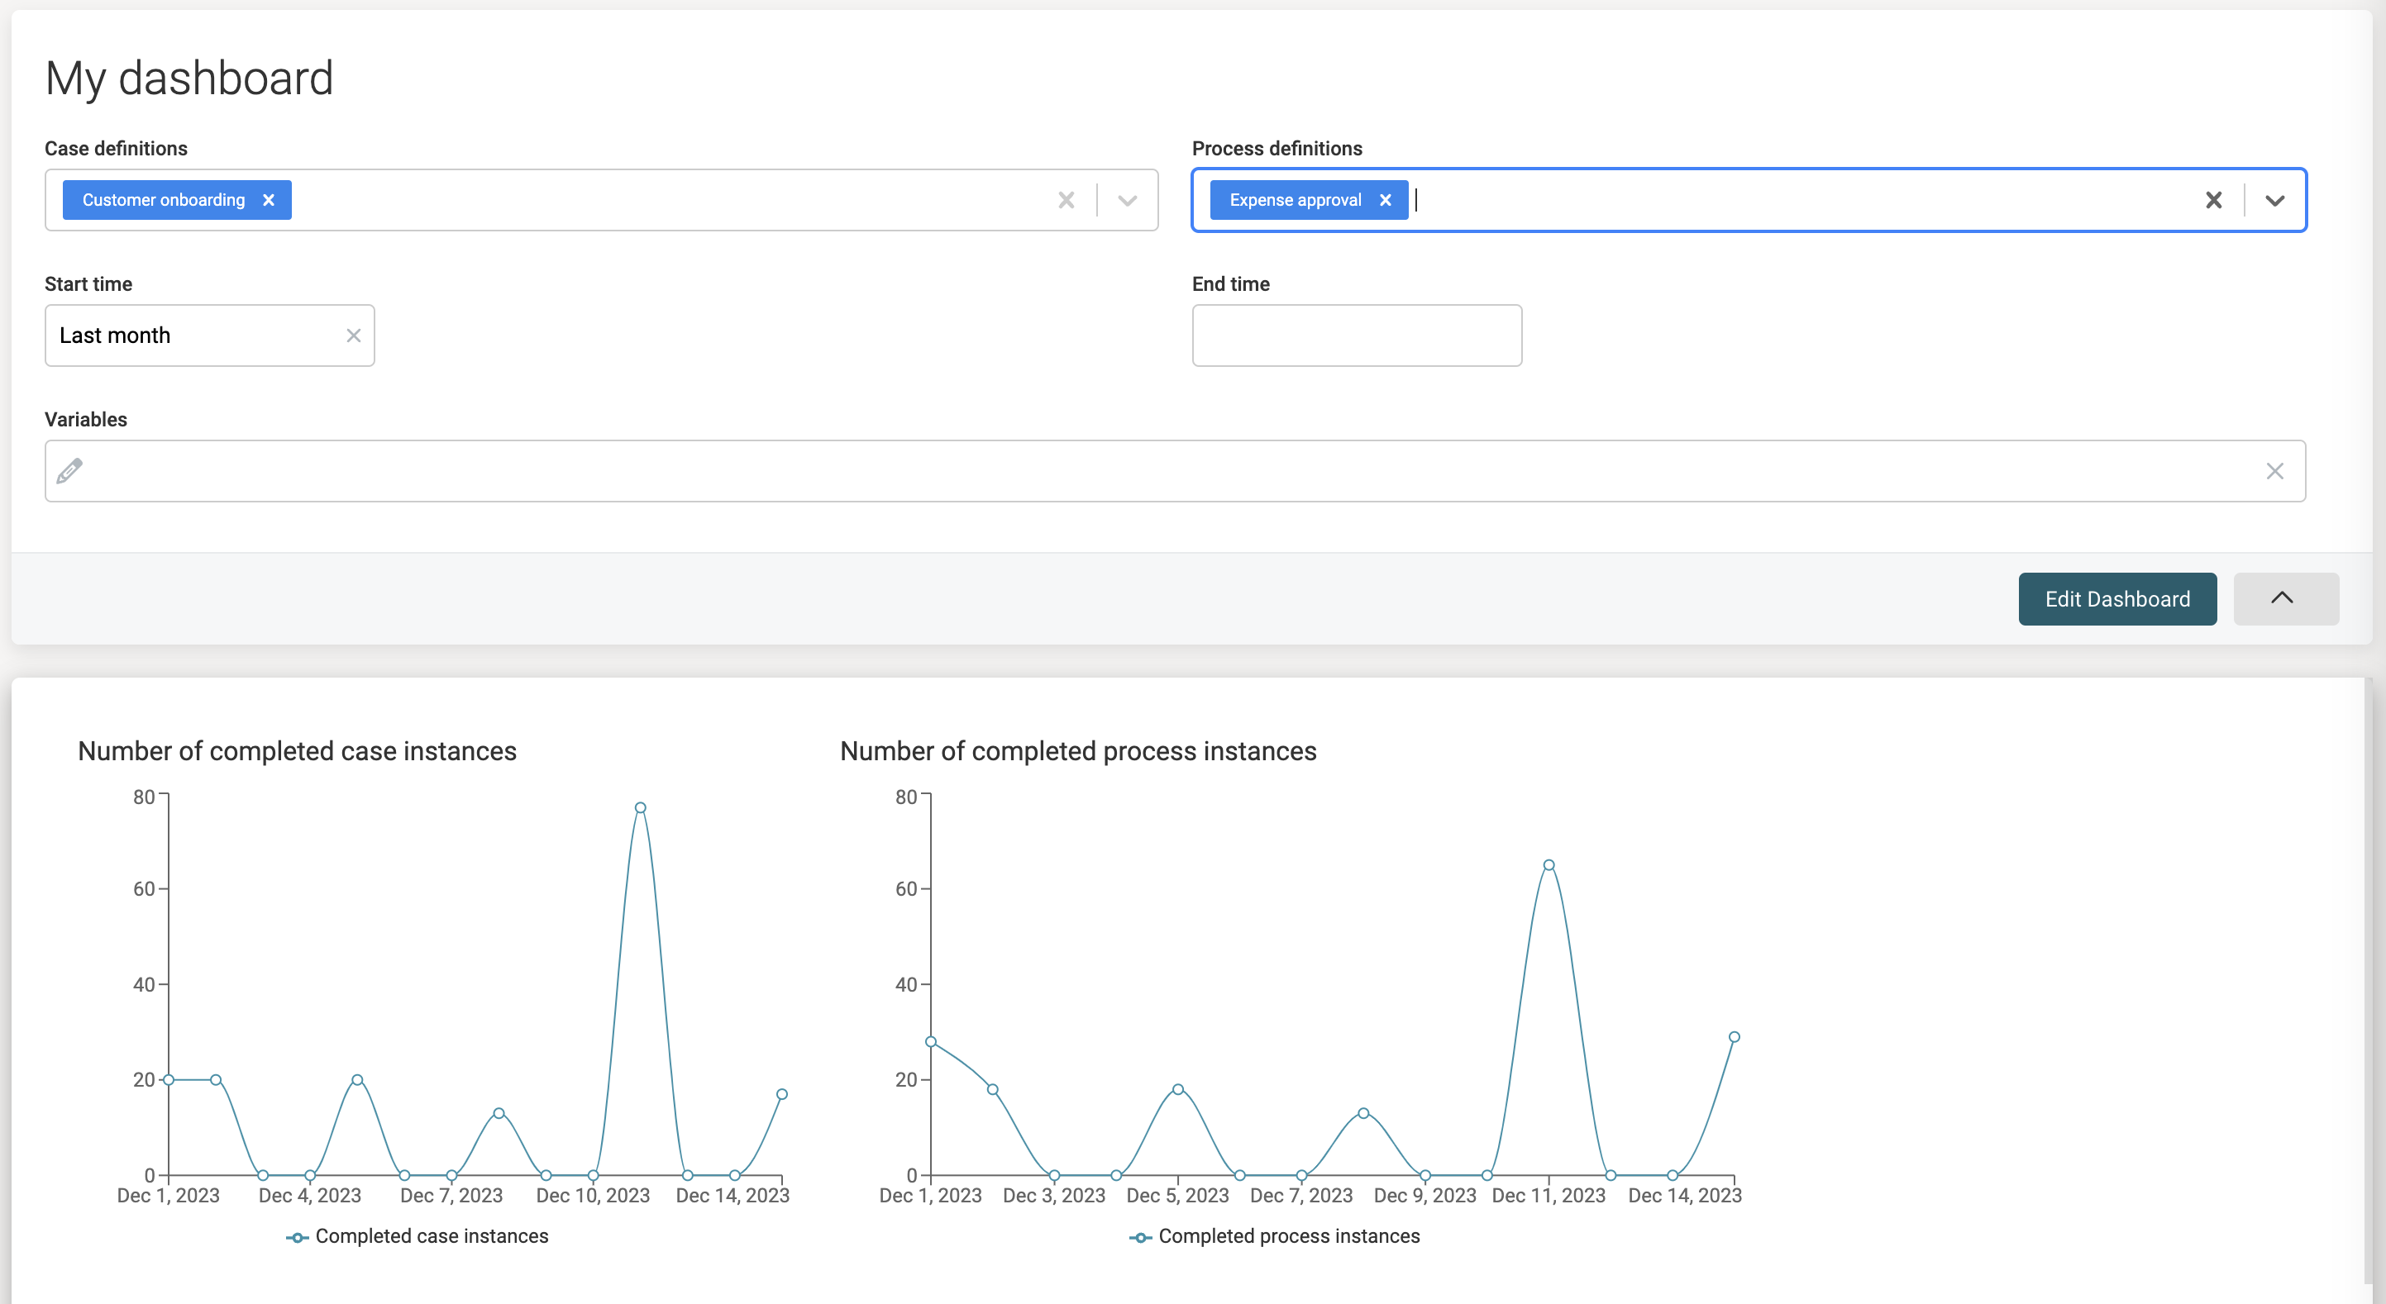Click the Edit Dashboard button
The height and width of the screenshot is (1304, 2386).
pos(2117,598)
